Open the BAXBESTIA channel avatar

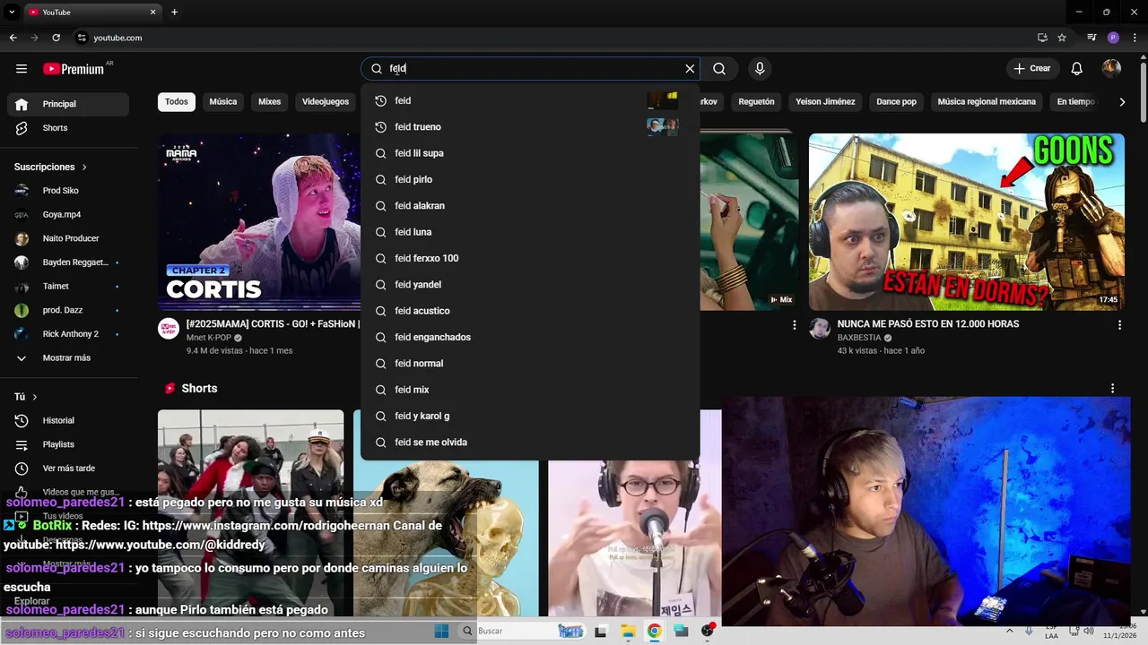820,329
